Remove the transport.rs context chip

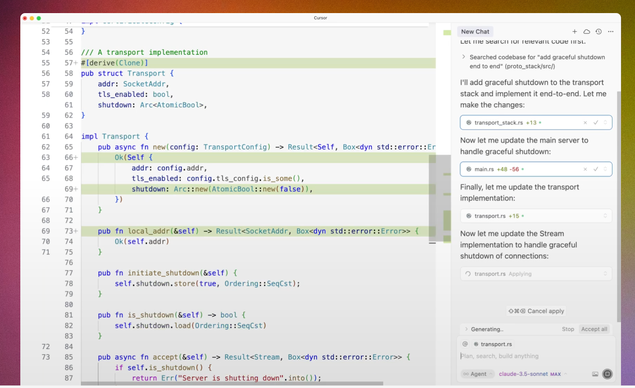tap(493, 344)
